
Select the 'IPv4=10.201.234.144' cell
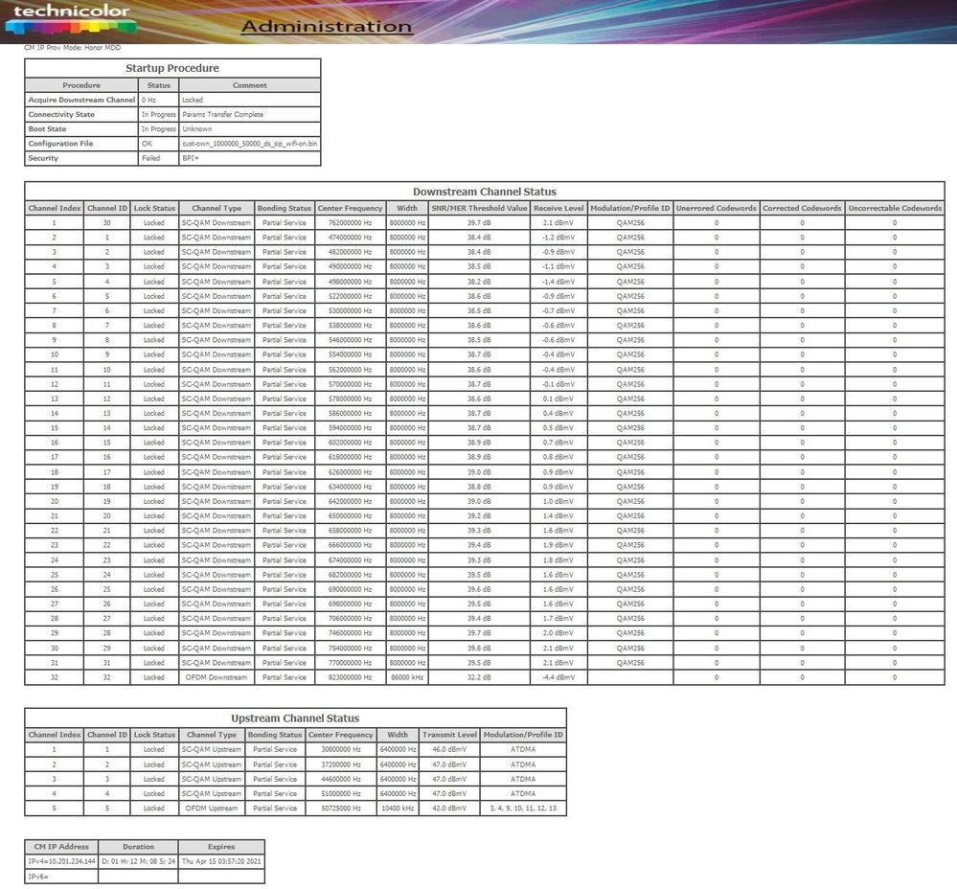[61, 861]
